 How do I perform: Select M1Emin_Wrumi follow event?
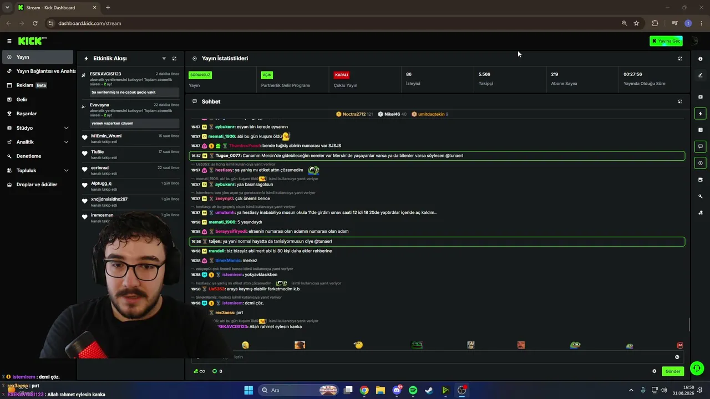coord(130,139)
